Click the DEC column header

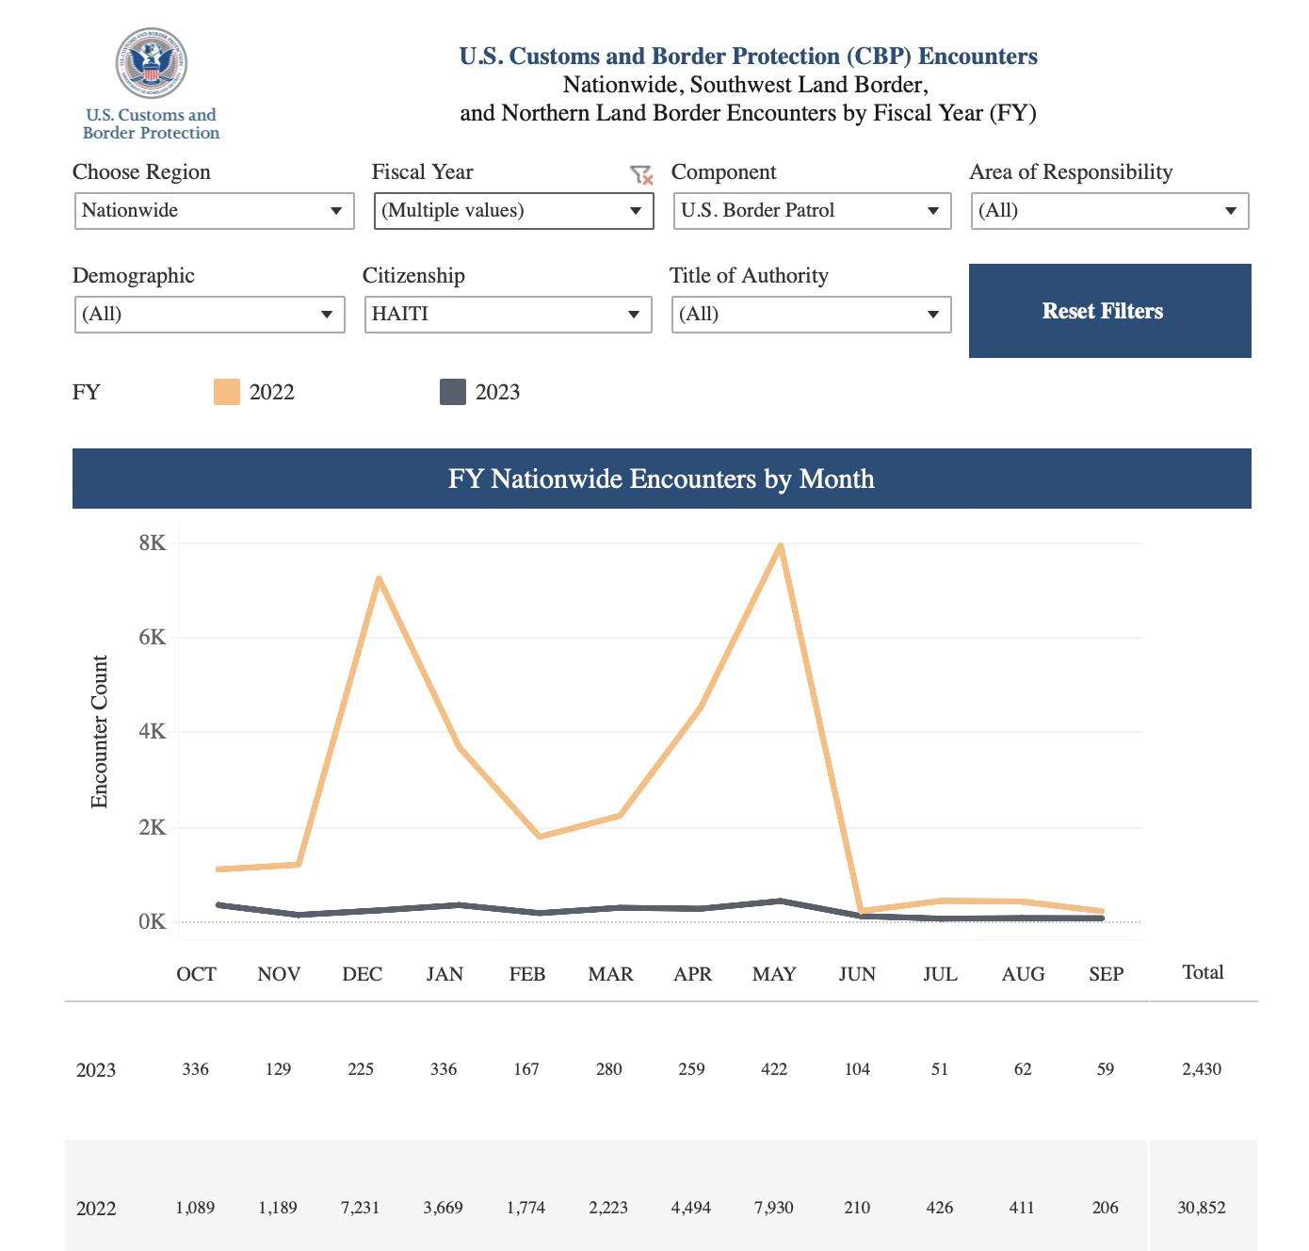(x=362, y=974)
